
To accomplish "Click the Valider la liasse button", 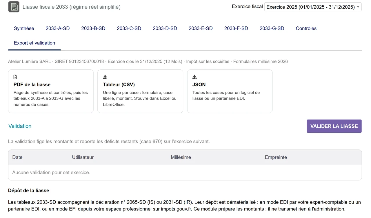I will click(334, 126).
